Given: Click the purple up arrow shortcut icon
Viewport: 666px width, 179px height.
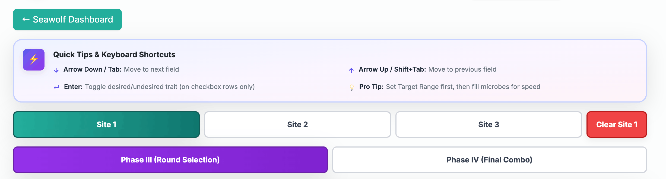Looking at the screenshot, I should point(351,70).
